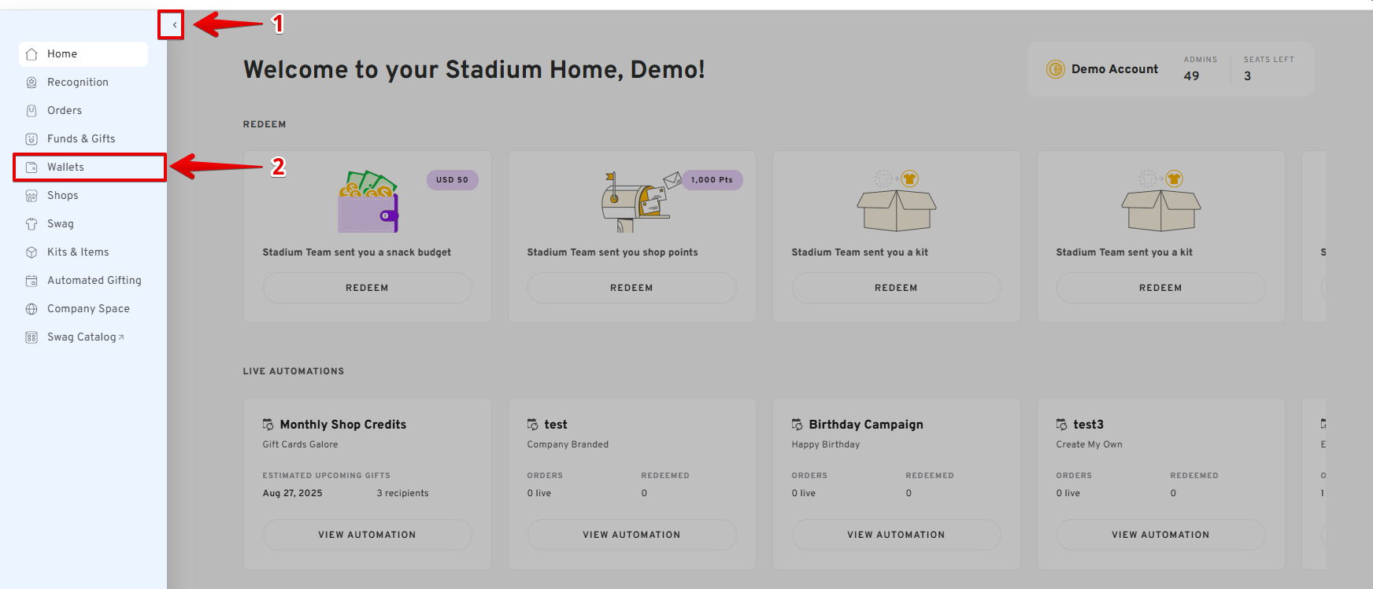1373x589 pixels.
Task: Open the Automated Gifting menu item
Action: tap(94, 281)
